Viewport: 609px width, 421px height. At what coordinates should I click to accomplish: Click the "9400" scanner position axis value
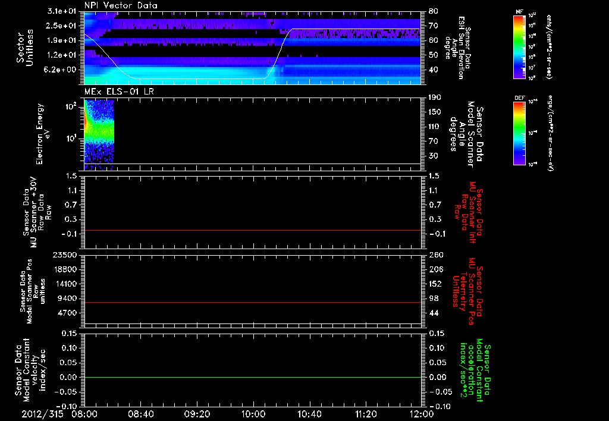coord(67,299)
